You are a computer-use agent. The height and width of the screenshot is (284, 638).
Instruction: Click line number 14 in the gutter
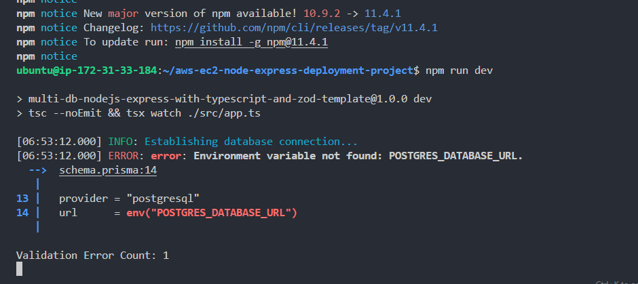coord(22,213)
